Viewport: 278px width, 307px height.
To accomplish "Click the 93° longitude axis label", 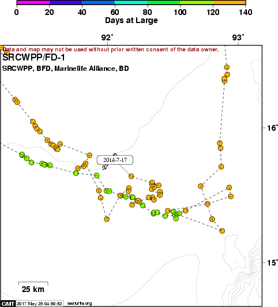I will click(238, 37).
